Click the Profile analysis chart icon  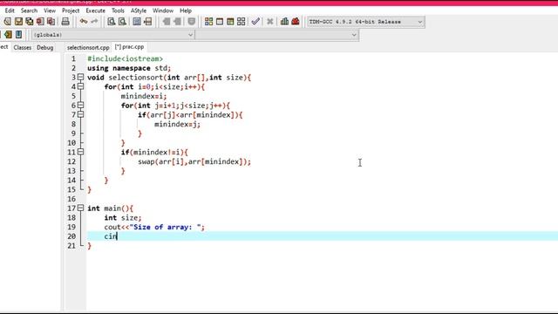285,22
